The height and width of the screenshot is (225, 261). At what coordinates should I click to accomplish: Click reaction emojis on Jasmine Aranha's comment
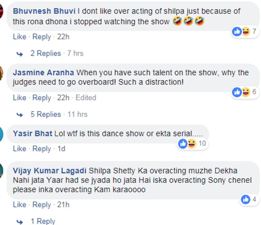pyautogui.click(x=241, y=93)
